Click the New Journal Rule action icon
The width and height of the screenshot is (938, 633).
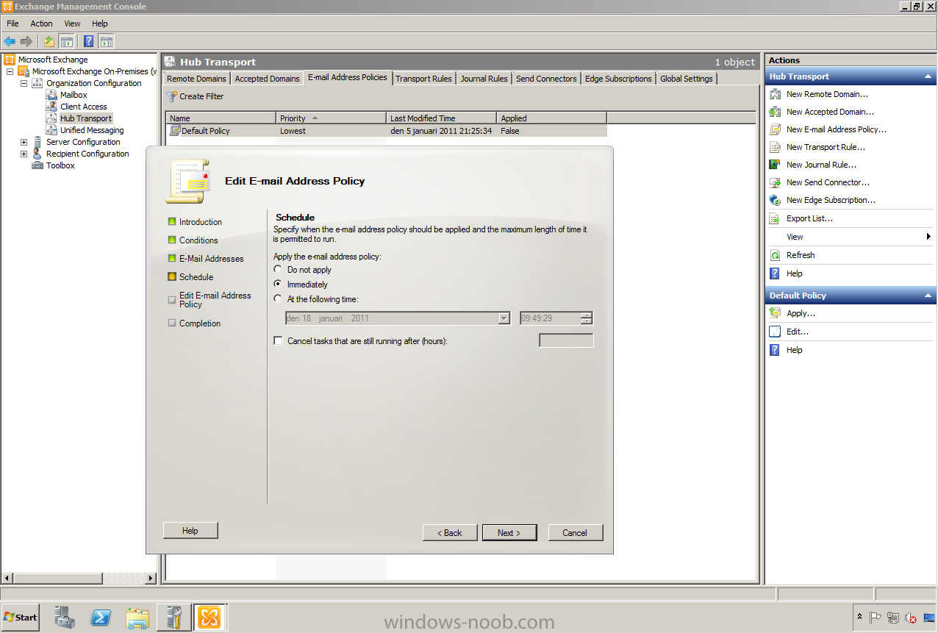[x=775, y=165]
